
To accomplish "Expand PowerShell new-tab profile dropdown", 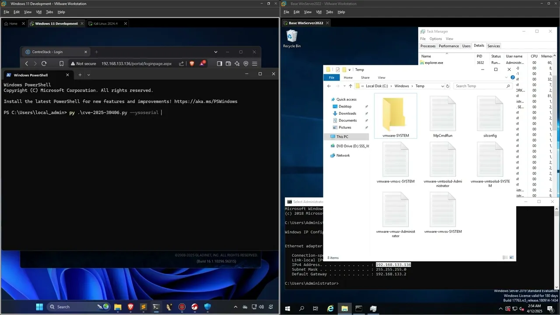I will pos(88,75).
